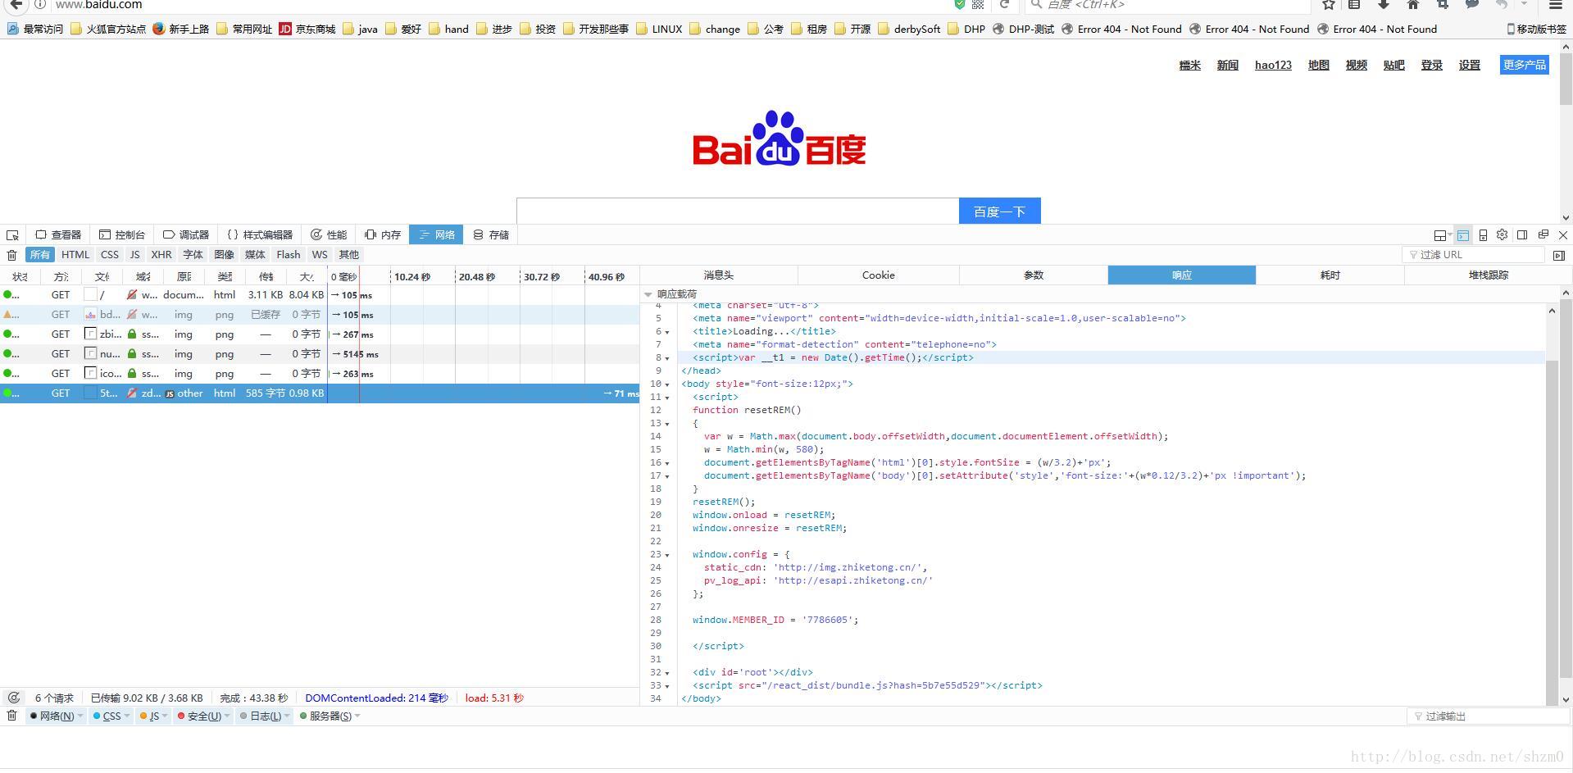The height and width of the screenshot is (773, 1573).
Task: Click the 过滤 URL filter field
Action: click(1475, 255)
